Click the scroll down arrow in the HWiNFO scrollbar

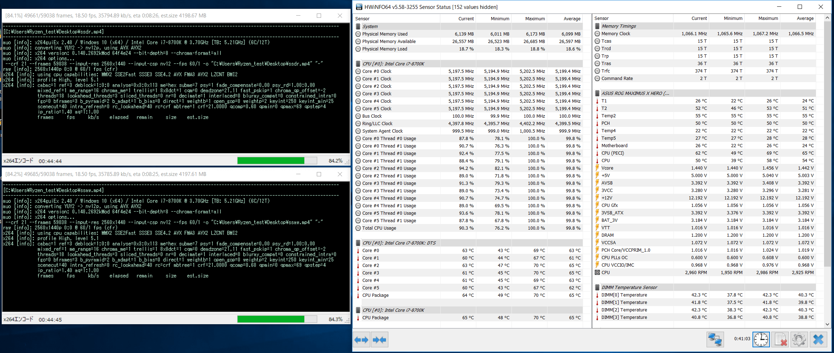tap(827, 324)
